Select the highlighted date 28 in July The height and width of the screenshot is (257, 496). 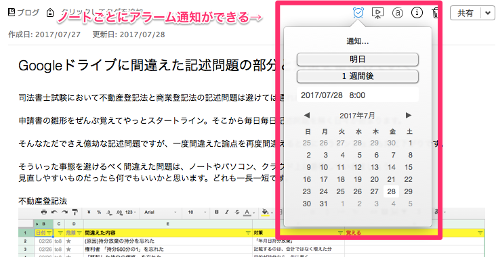coord(391,191)
